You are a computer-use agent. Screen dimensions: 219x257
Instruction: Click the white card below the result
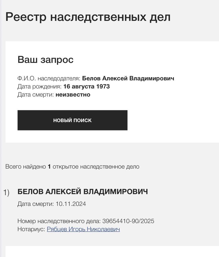coord(112,252)
